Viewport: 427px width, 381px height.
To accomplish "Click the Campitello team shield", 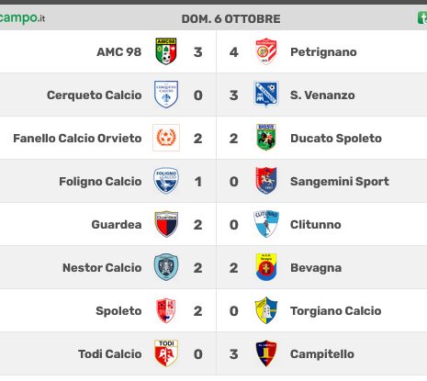I will click(x=266, y=353).
